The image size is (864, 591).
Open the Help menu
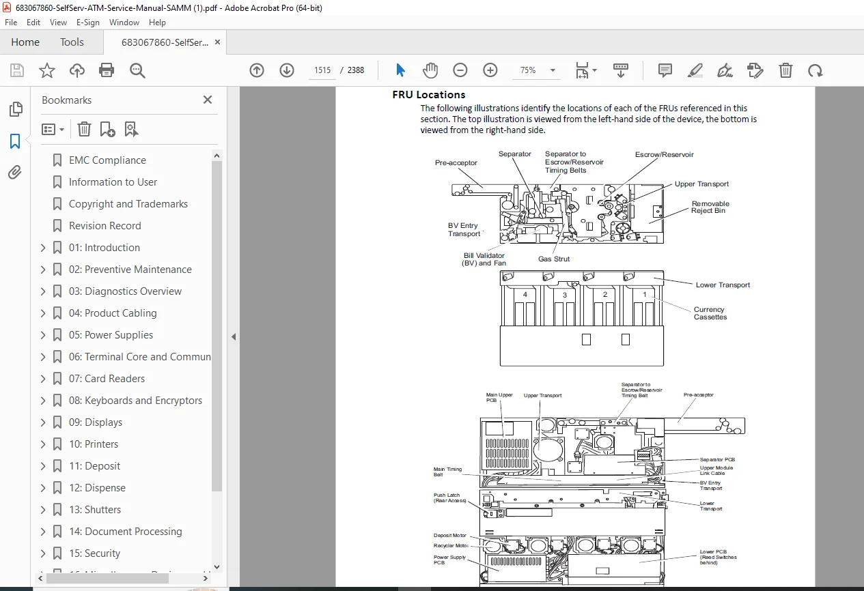click(x=158, y=23)
